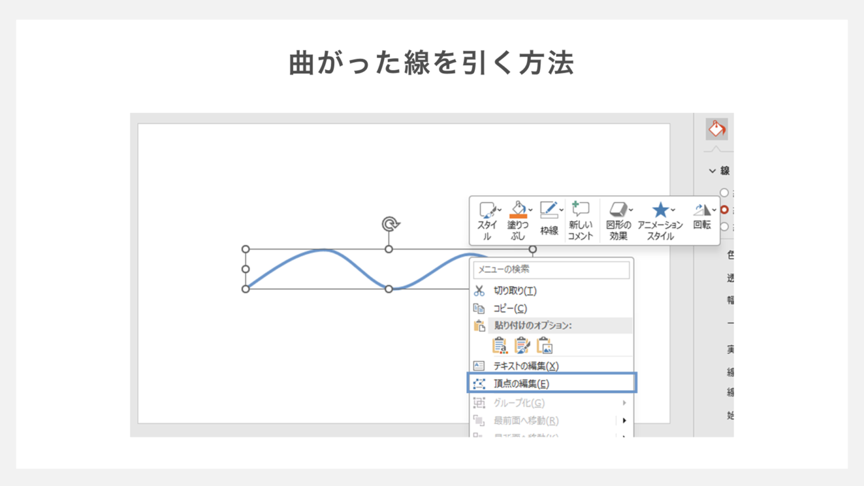864x486 pixels.
Task: Open Shape Effects (図形の効果) icon
Action: coord(617,210)
